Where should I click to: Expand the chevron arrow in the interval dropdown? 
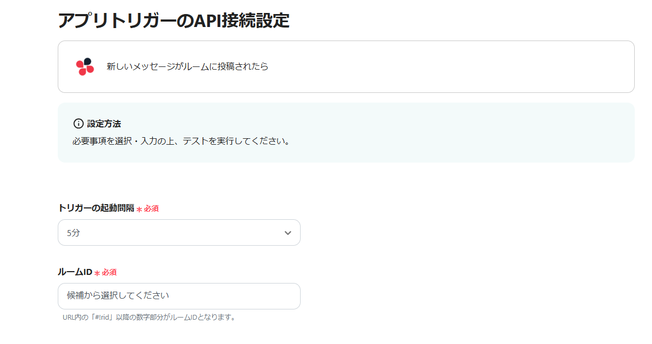point(288,233)
